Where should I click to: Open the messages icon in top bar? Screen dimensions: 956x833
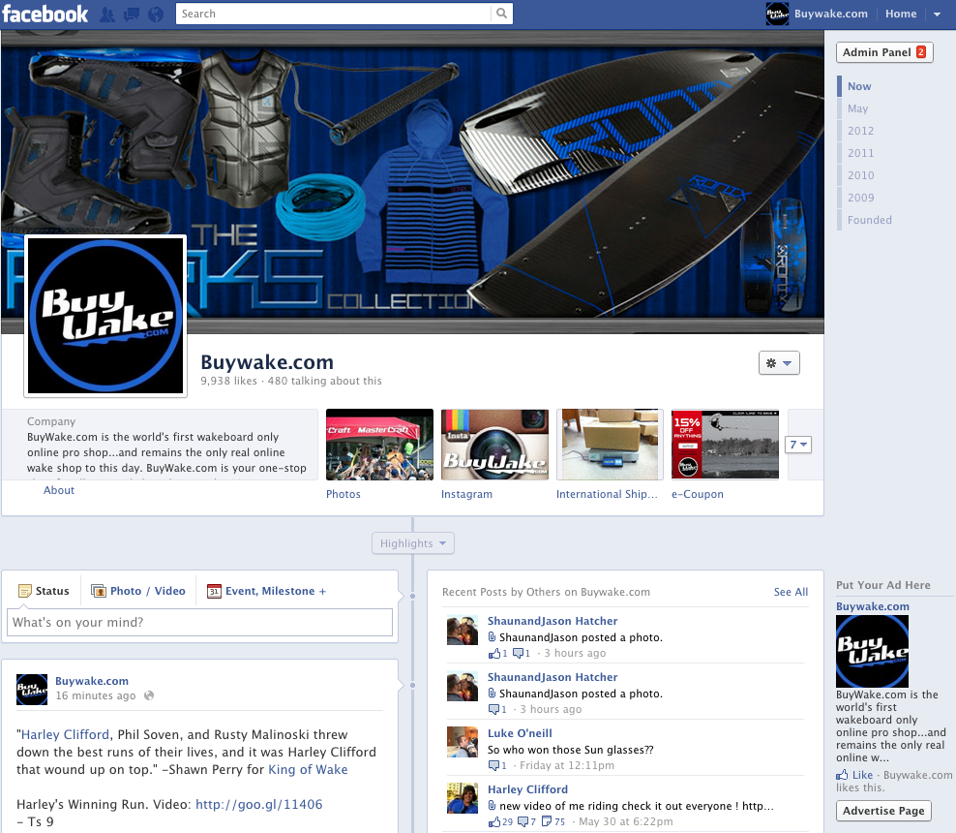131,15
